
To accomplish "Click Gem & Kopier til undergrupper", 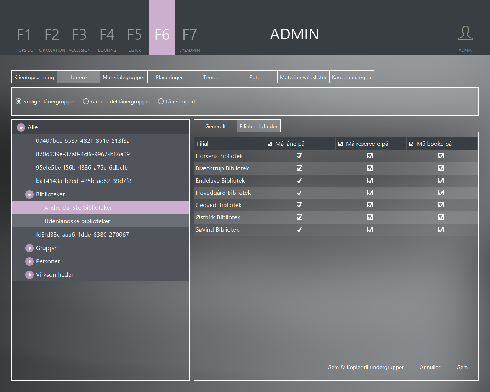I will click(366, 367).
